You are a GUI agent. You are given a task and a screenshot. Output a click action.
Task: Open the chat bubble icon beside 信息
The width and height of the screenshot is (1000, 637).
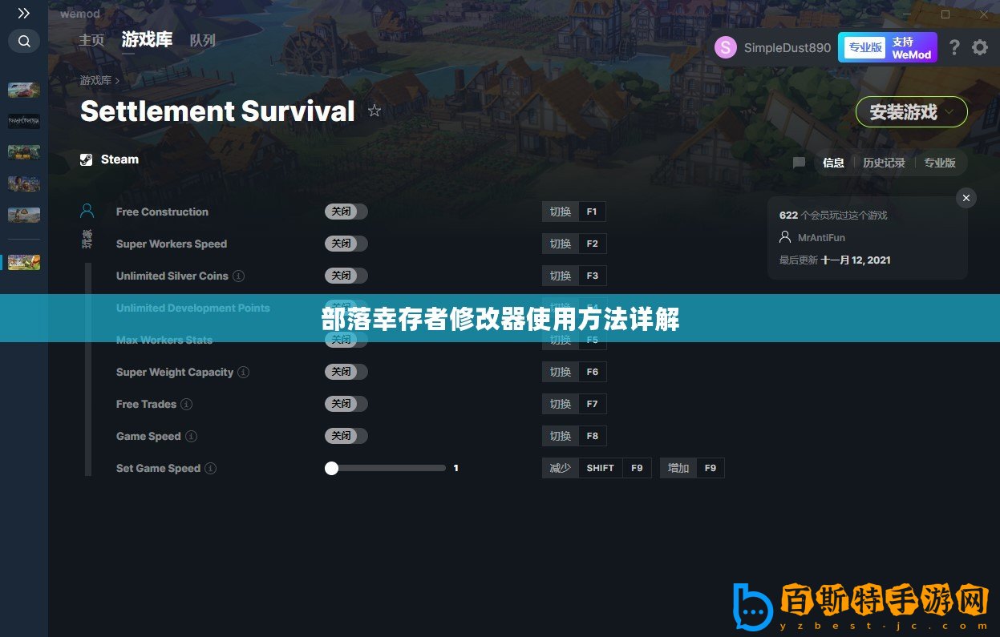click(799, 163)
